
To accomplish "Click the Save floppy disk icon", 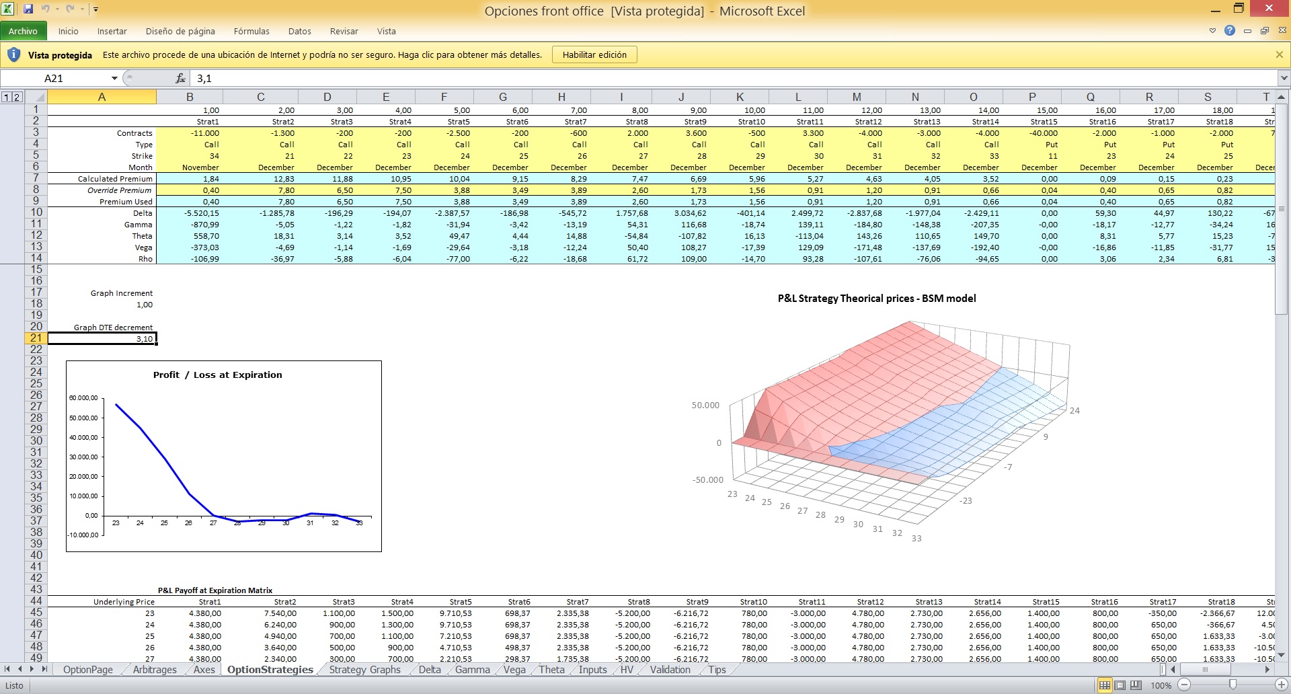I will [x=28, y=9].
